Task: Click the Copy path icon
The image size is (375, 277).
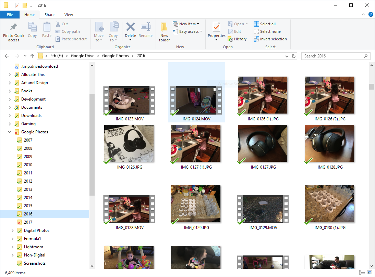Action: tap(58, 31)
